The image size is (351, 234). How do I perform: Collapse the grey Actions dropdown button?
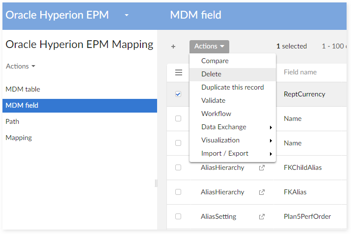click(209, 47)
